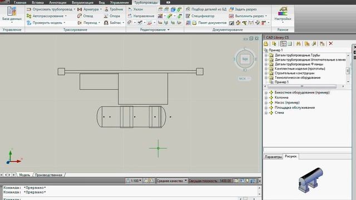This screenshot has height=200, width=356.
Task: Insert Арматура valve element
Action: (88, 9)
